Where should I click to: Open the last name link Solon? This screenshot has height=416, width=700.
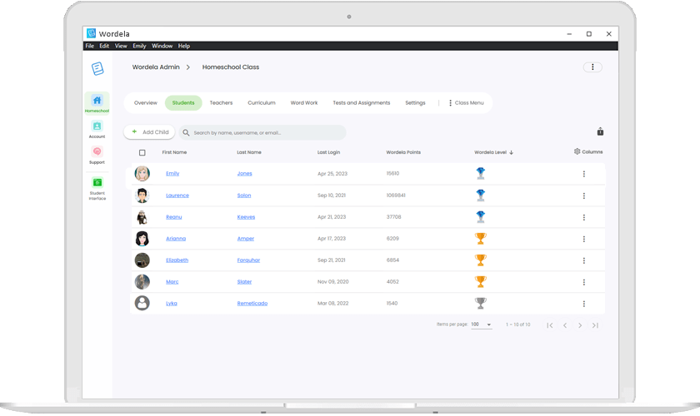(x=243, y=196)
